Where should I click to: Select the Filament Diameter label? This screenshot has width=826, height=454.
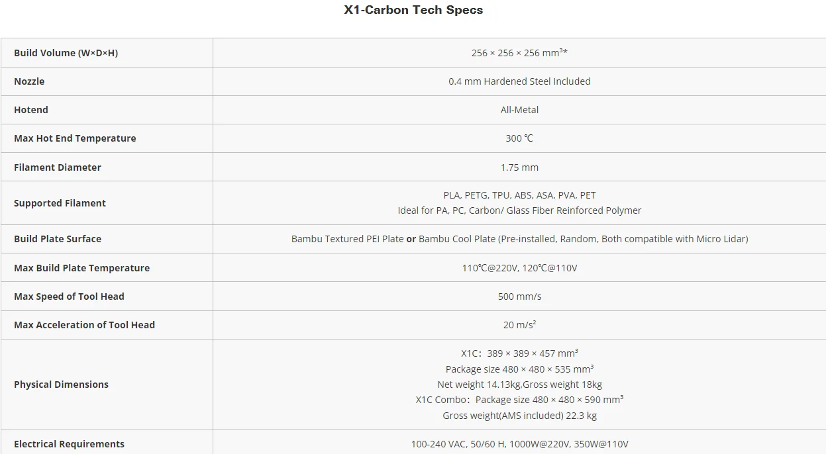(58, 167)
